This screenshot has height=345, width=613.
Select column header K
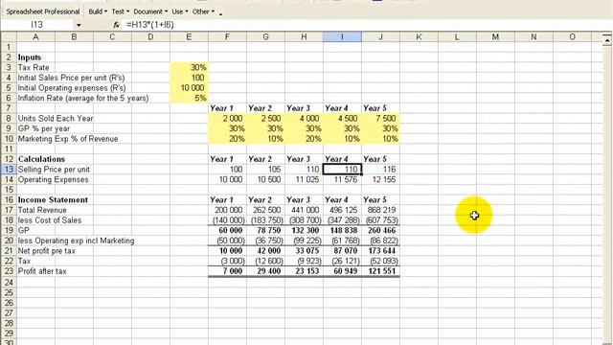(x=419, y=36)
